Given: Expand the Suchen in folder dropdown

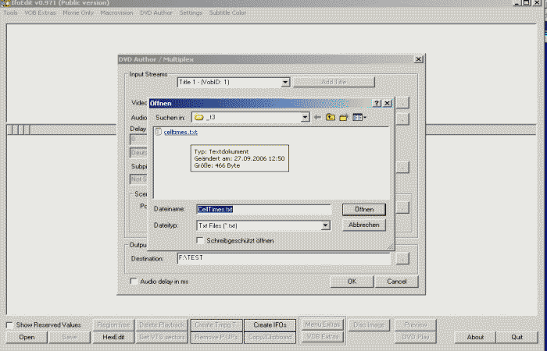Looking at the screenshot, I should pyautogui.click(x=306, y=118).
